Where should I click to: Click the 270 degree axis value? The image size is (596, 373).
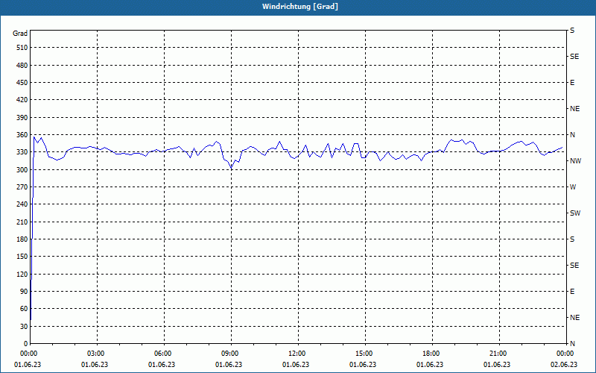(x=22, y=187)
